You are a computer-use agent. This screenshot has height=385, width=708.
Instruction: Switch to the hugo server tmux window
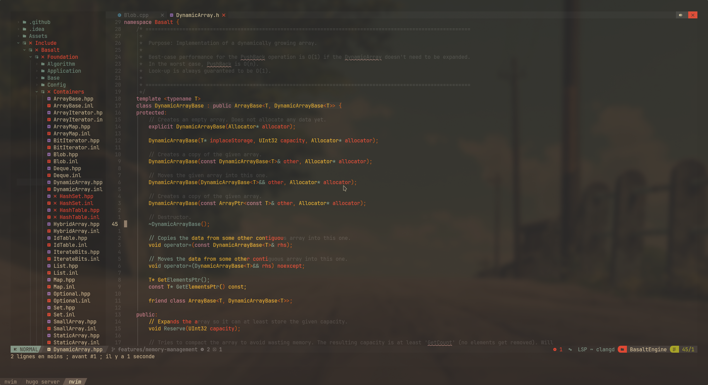(43, 382)
